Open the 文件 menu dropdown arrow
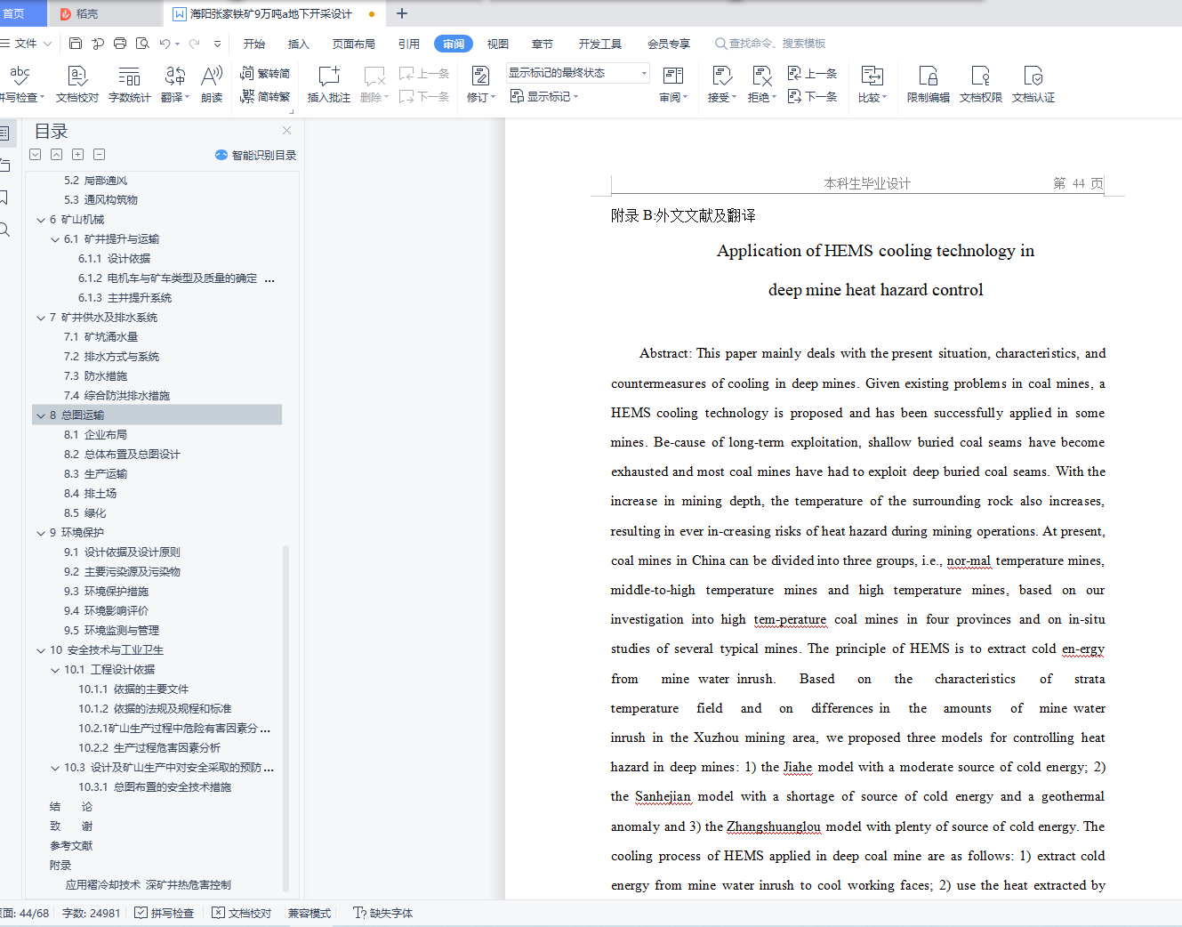Screen dimensions: 1182x927 (47, 44)
